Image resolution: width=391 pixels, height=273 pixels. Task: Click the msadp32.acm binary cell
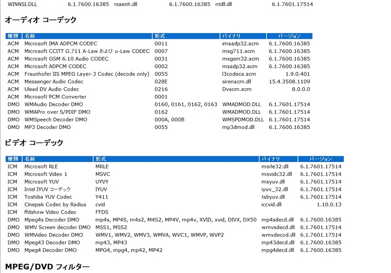point(240,66)
